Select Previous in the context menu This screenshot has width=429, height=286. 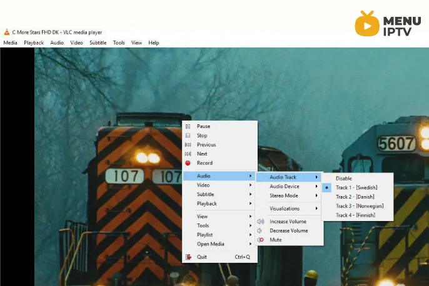tap(220, 145)
